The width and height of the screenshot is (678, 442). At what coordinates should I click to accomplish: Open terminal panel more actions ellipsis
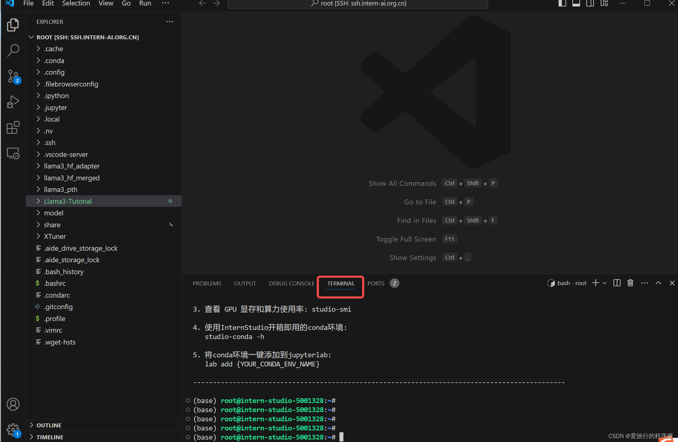[x=644, y=283]
